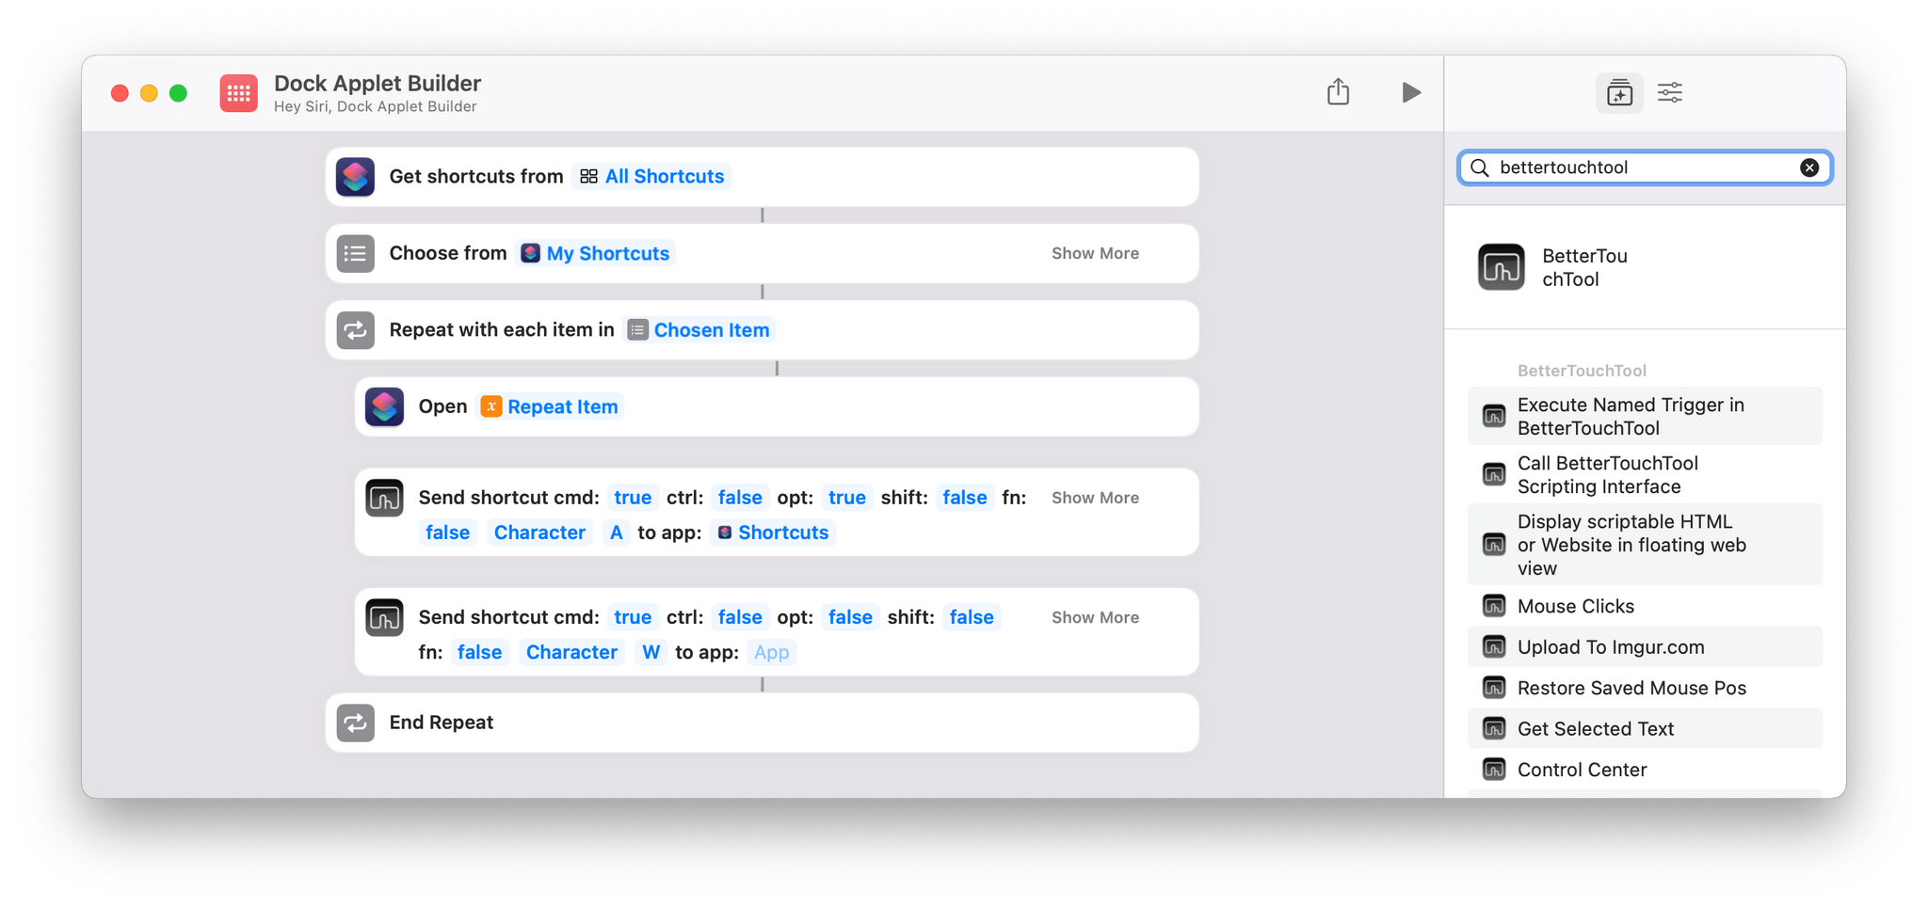Select the BetterTouchTool app in results
Image resolution: width=1928 pixels, height=906 pixels.
(1553, 267)
